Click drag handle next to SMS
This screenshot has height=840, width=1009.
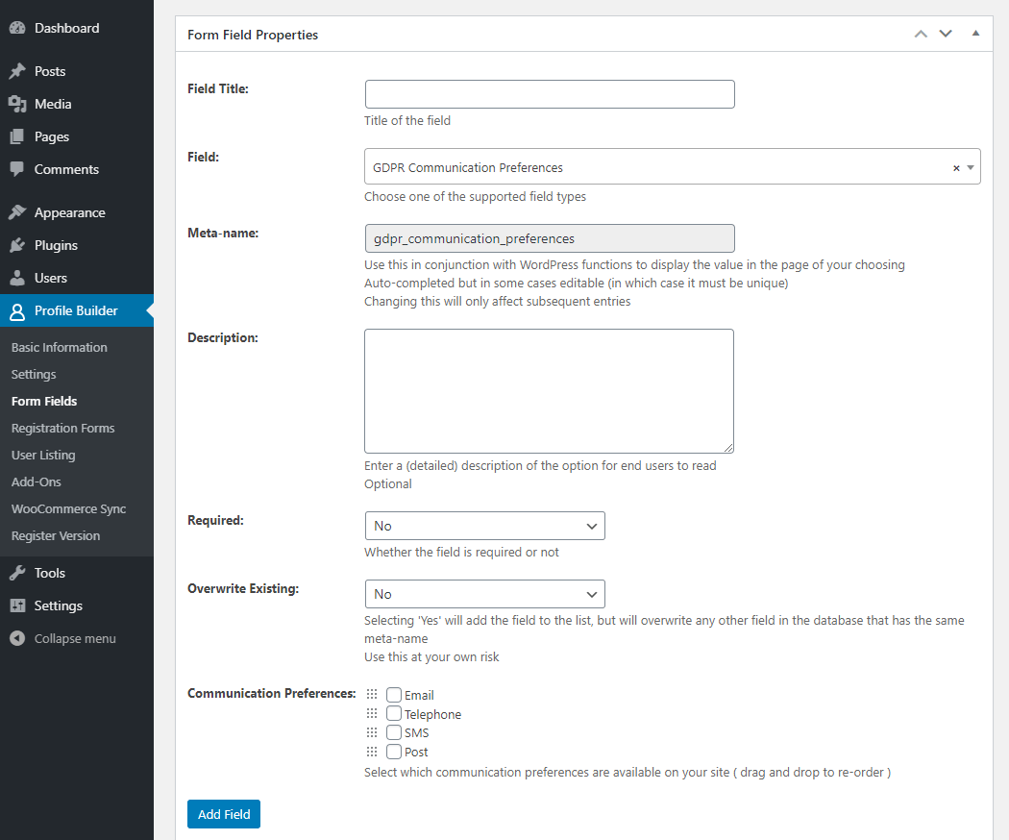click(372, 732)
